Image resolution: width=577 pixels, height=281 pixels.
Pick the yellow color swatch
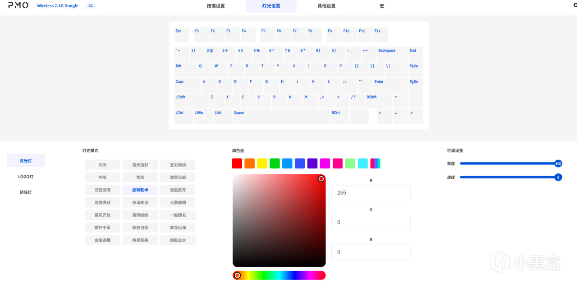tap(262, 163)
